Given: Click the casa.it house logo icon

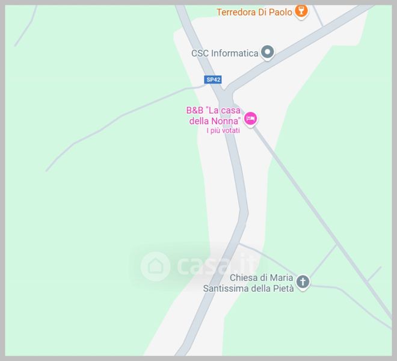Looking at the screenshot, I should [155, 267].
